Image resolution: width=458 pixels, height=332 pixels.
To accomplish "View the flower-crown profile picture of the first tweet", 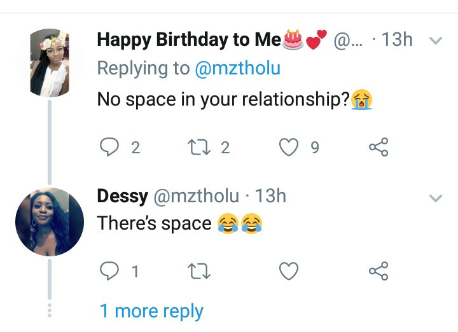I will point(49,63).
